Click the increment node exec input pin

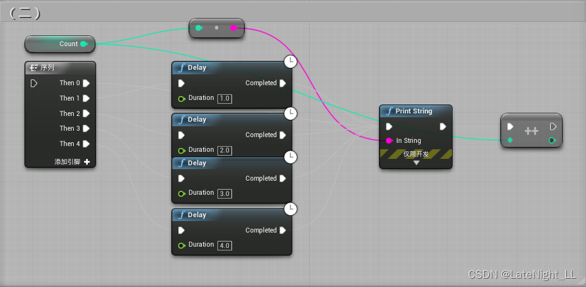pos(510,127)
